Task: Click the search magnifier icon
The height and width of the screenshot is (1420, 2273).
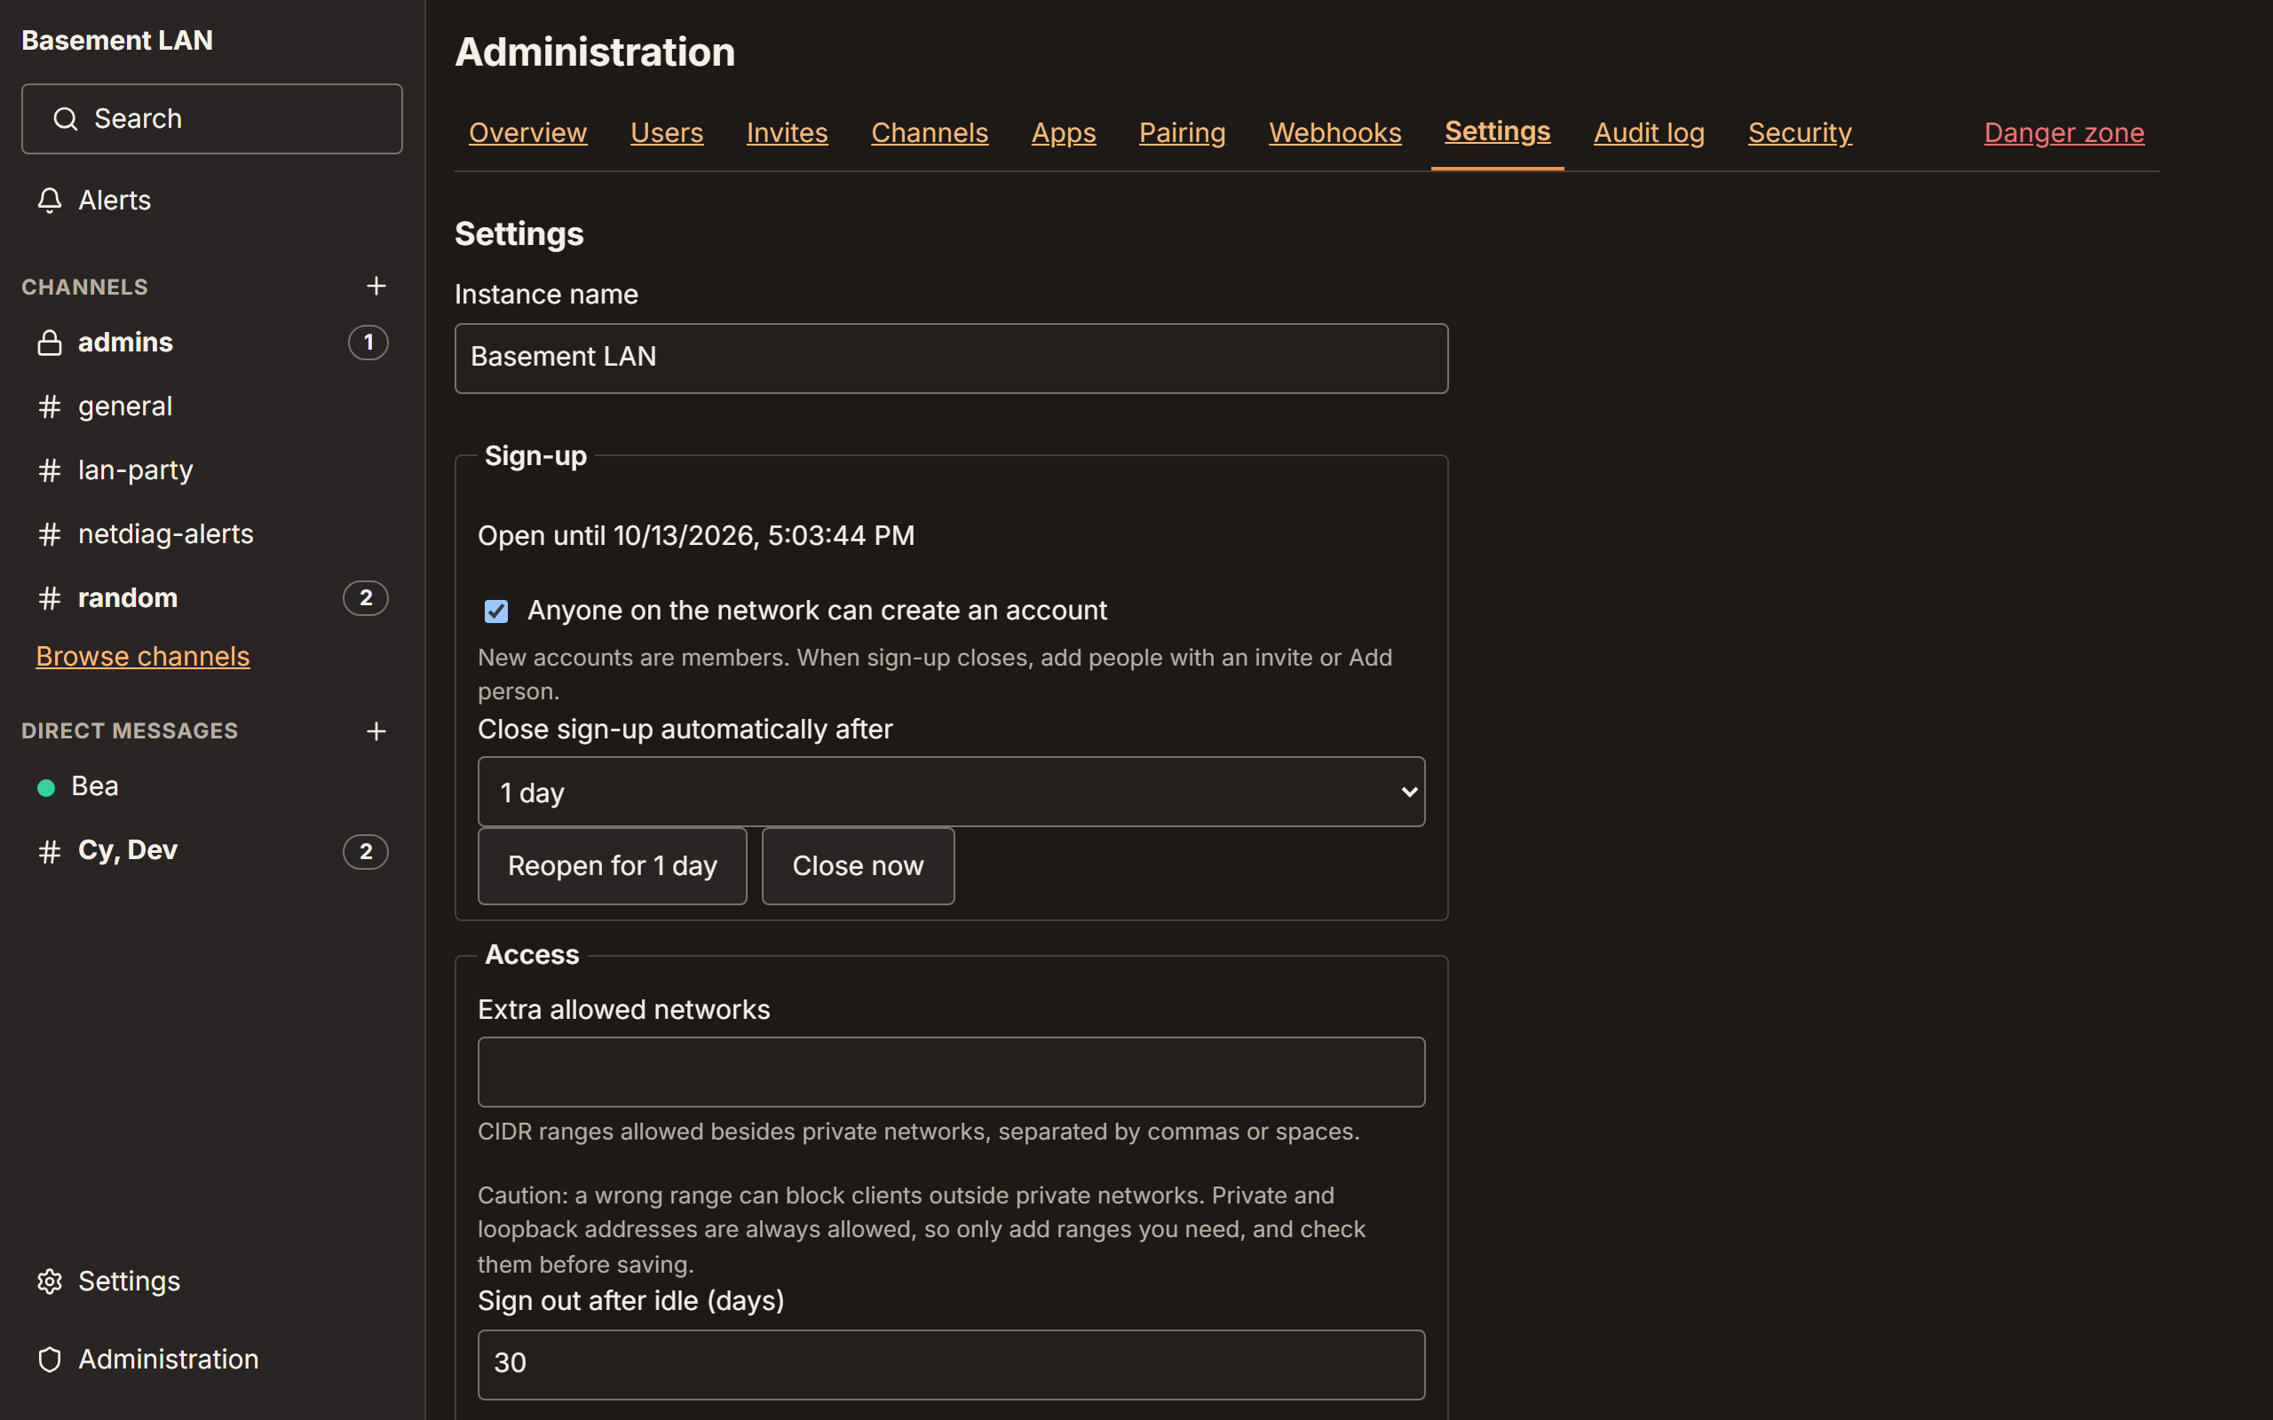Action: tap(65, 119)
